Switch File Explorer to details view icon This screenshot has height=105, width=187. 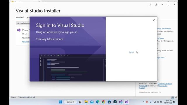click(x=173, y=97)
